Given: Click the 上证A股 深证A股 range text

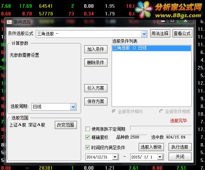Looking at the screenshot, I should click(27, 125).
